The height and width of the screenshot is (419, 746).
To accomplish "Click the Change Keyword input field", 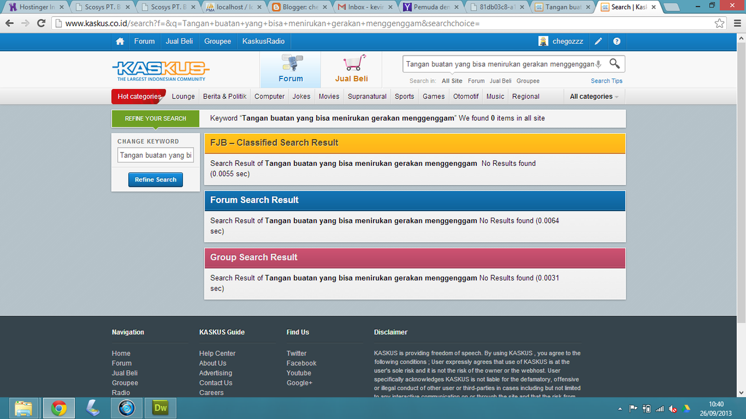I will (x=156, y=155).
